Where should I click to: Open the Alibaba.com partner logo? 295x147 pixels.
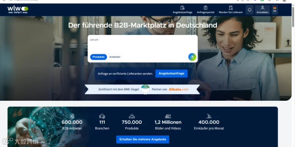point(178,89)
